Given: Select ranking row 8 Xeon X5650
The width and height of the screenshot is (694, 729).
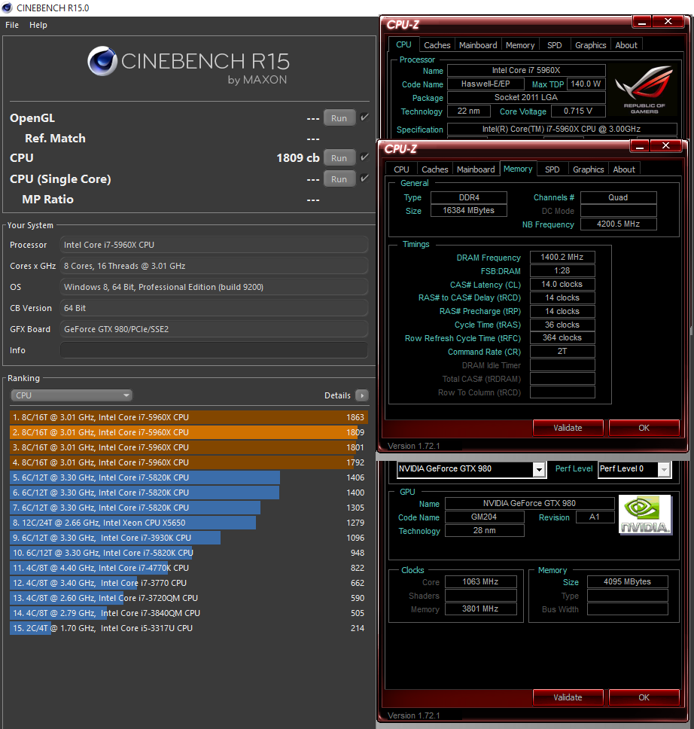Looking at the screenshot, I should coord(189,523).
